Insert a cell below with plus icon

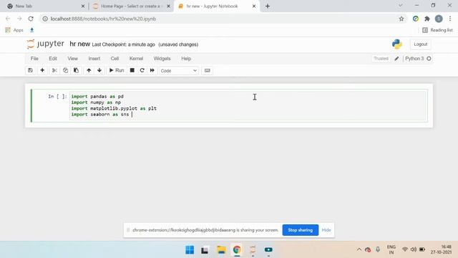click(x=42, y=70)
